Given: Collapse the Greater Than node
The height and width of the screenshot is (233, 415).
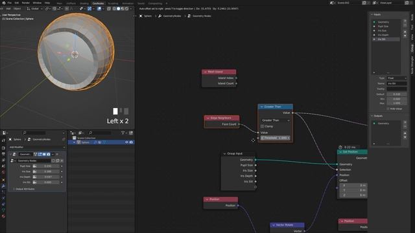Looking at the screenshot, I should tap(262, 107).
